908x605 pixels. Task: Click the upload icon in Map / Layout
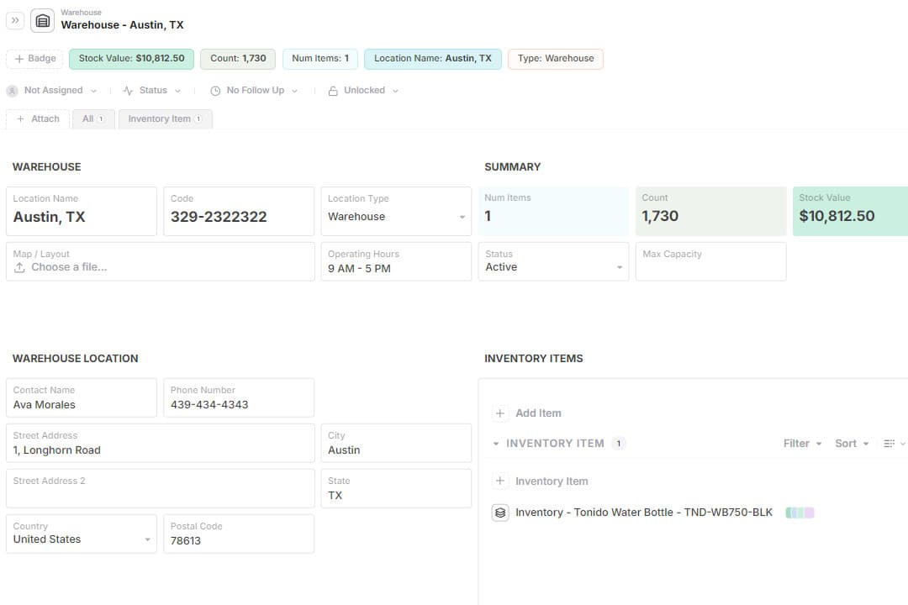(19, 267)
